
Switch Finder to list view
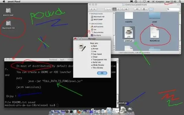click(118, 9)
